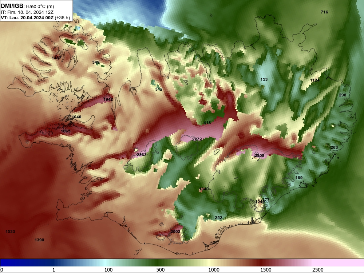364x273 pixels.
Task: Click the 2272 value label
Action: point(197,139)
